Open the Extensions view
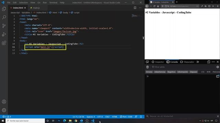This screenshot has height=123, width=220. [x=4, y=43]
